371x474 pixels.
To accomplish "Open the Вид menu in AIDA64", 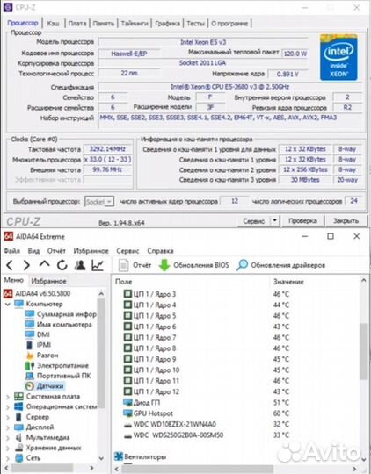I will click(33, 251).
